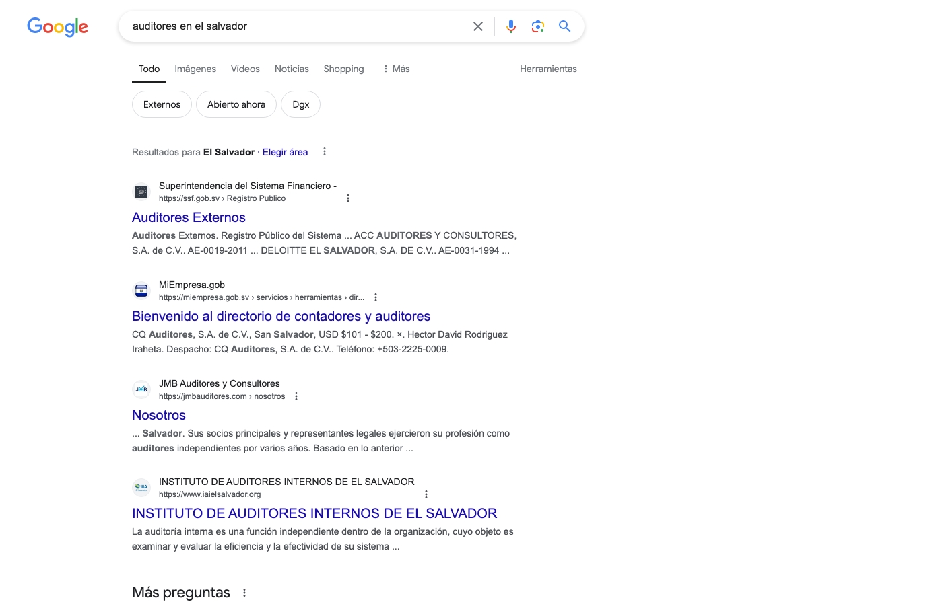Click the MiEmpresa.gob site name
The width and height of the screenshot is (932, 602).
tap(192, 285)
